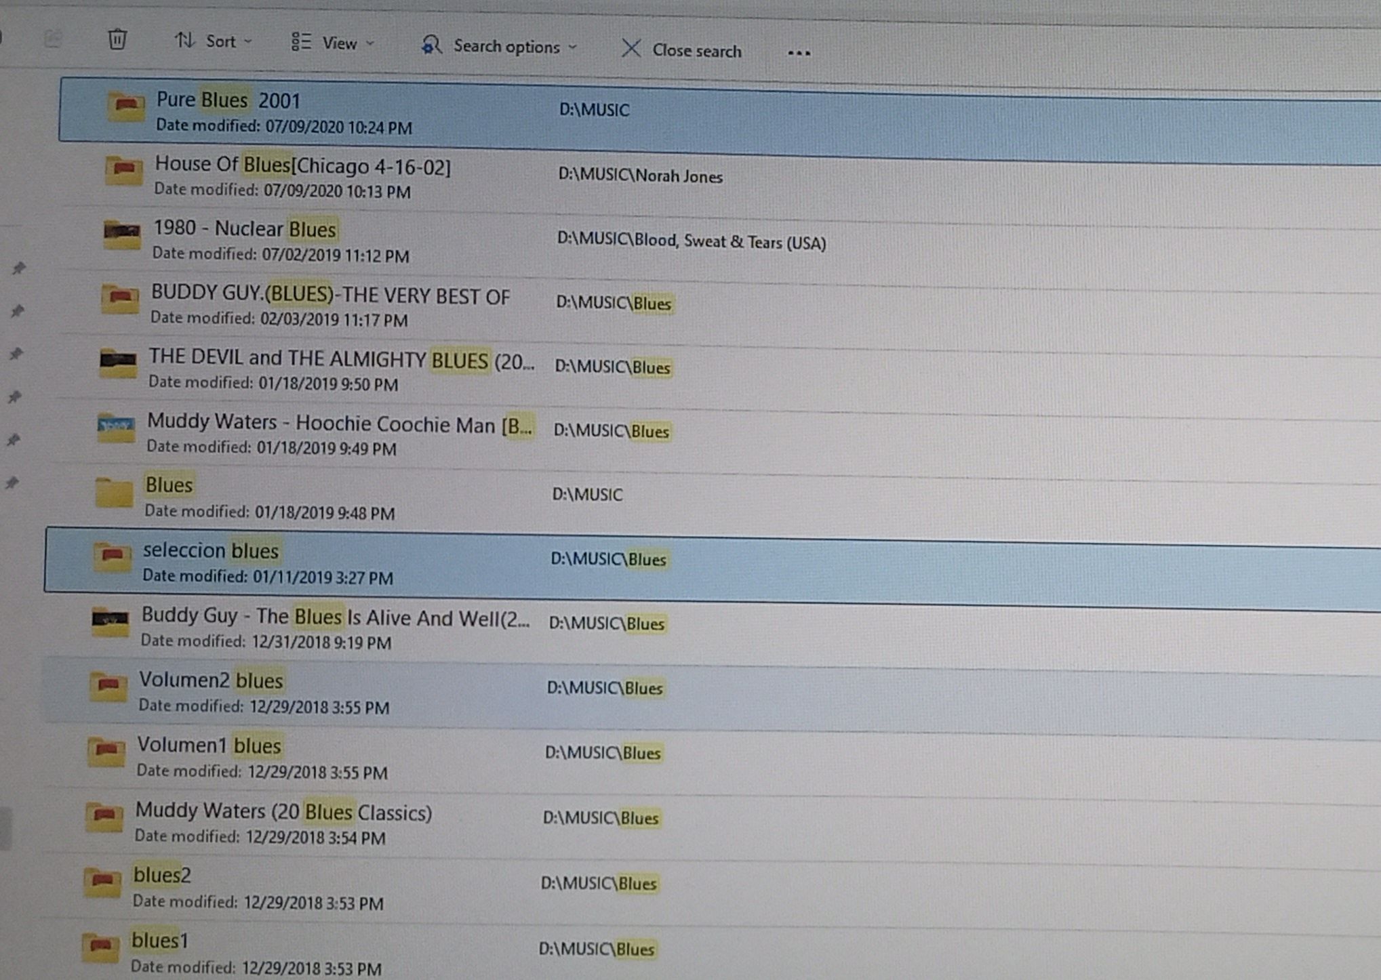Open the Sort dropdown menu

coord(213,41)
